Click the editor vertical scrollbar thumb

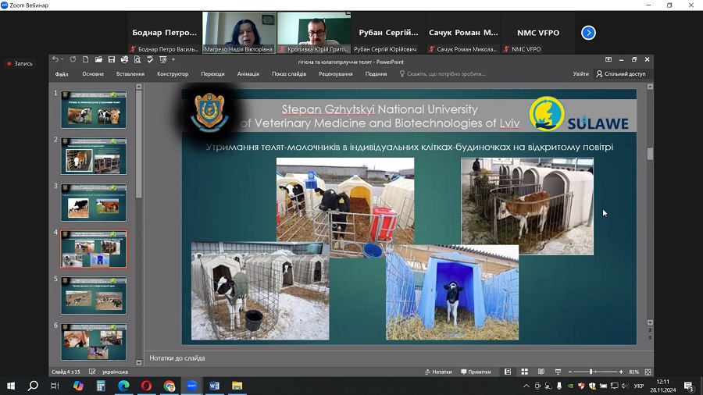tap(650, 154)
